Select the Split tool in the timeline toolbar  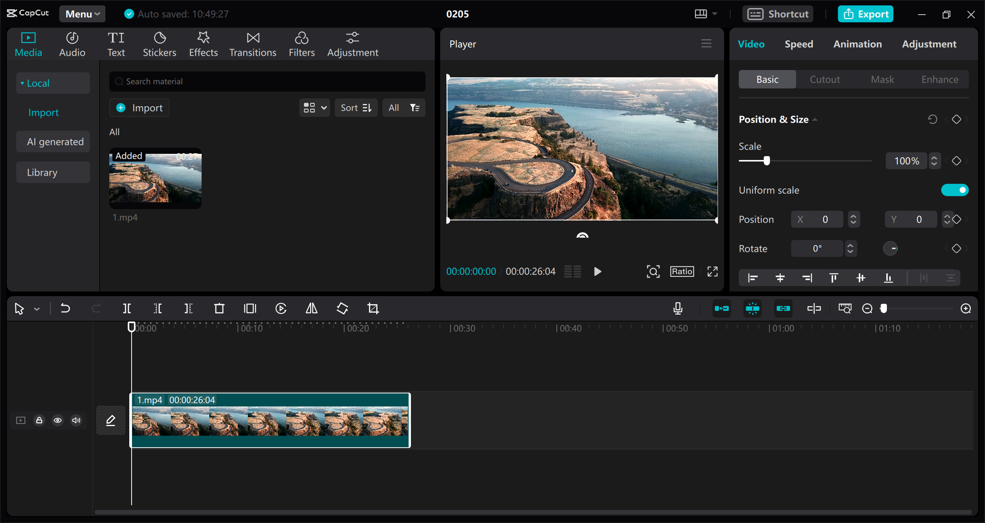[x=127, y=308]
